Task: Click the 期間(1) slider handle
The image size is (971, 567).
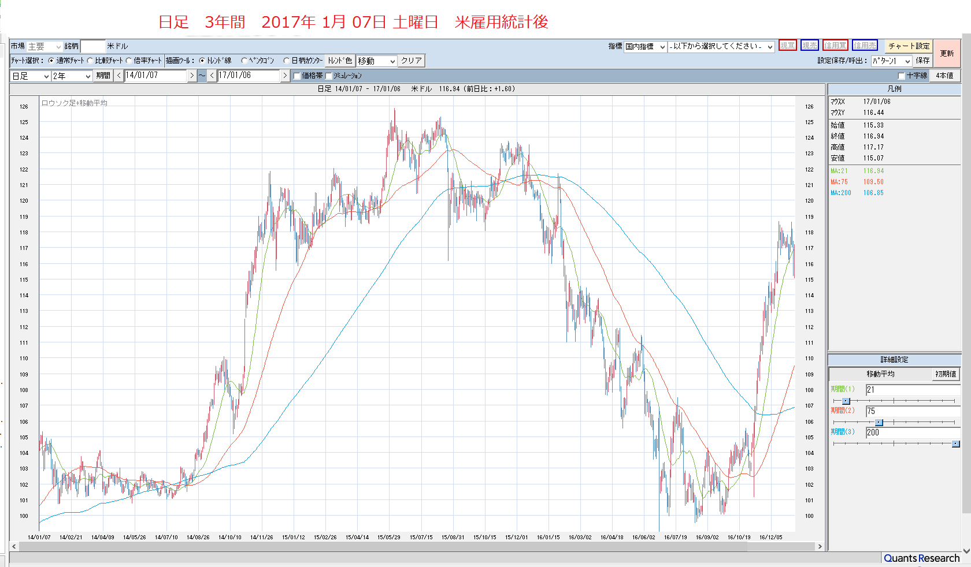Action: (846, 401)
